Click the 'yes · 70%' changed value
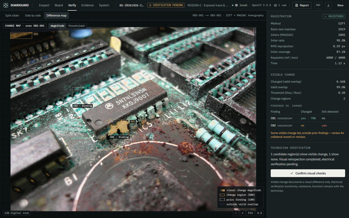The image size is (349, 218). 308,119
